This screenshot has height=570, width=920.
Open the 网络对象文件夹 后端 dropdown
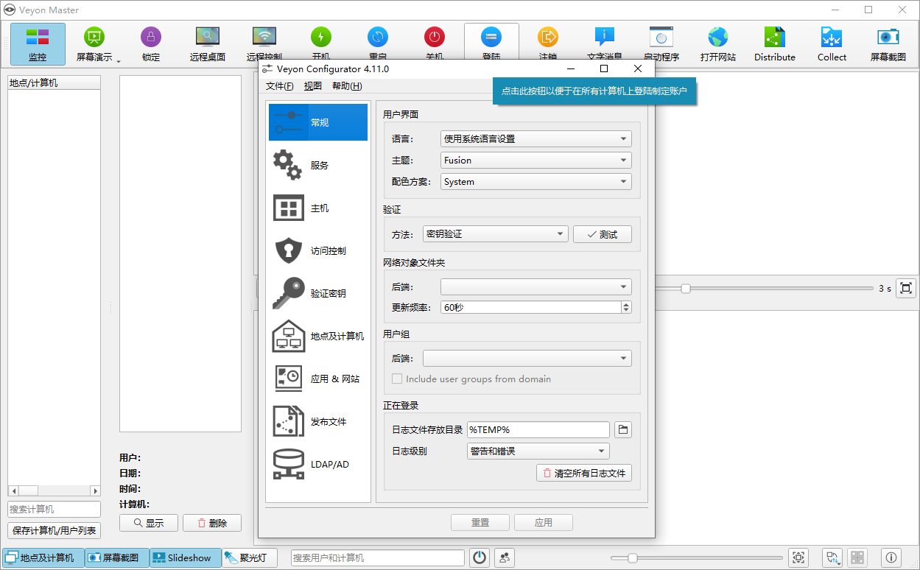pyautogui.click(x=536, y=287)
